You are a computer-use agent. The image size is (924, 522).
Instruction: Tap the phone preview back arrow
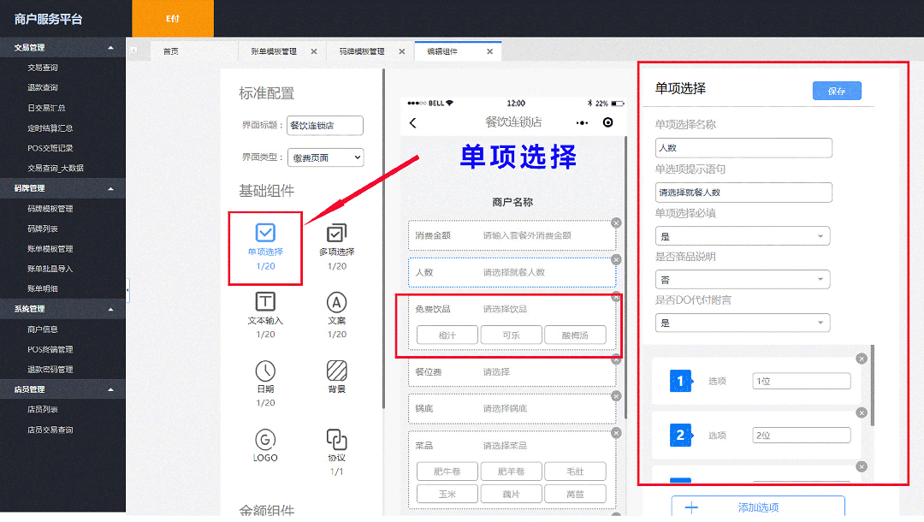(413, 122)
